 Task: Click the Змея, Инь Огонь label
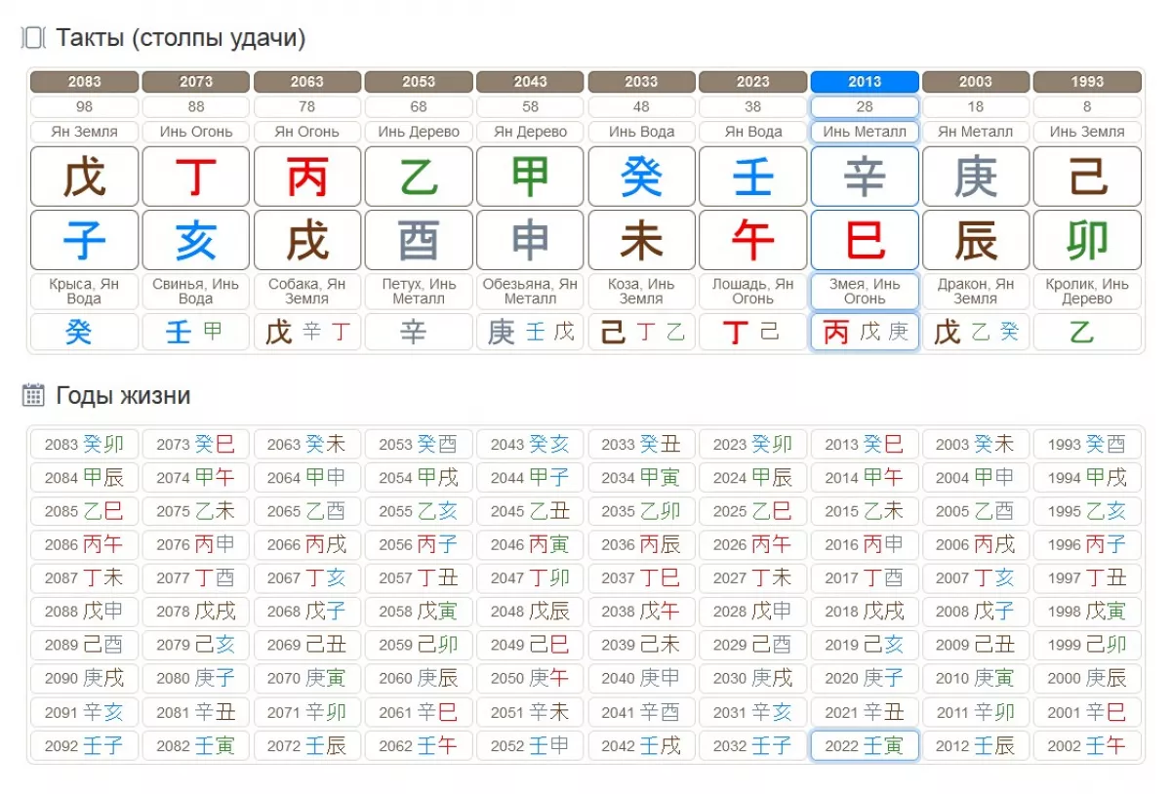(865, 292)
